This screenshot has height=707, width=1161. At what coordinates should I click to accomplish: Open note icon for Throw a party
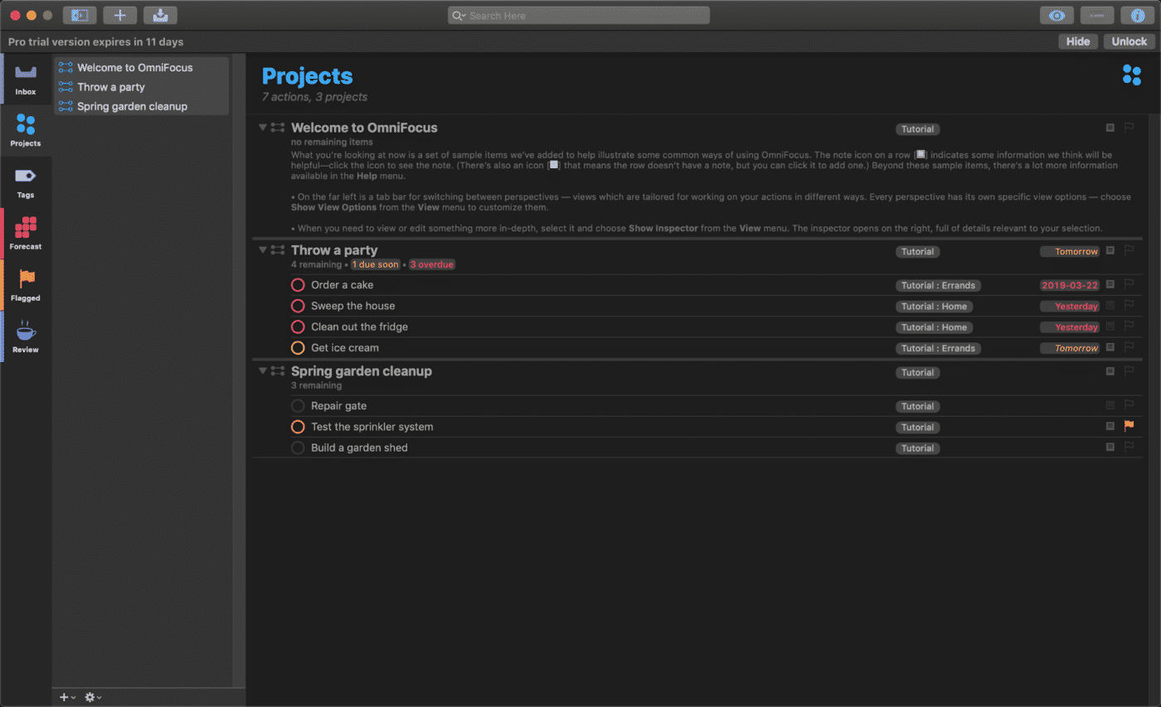pos(1110,250)
